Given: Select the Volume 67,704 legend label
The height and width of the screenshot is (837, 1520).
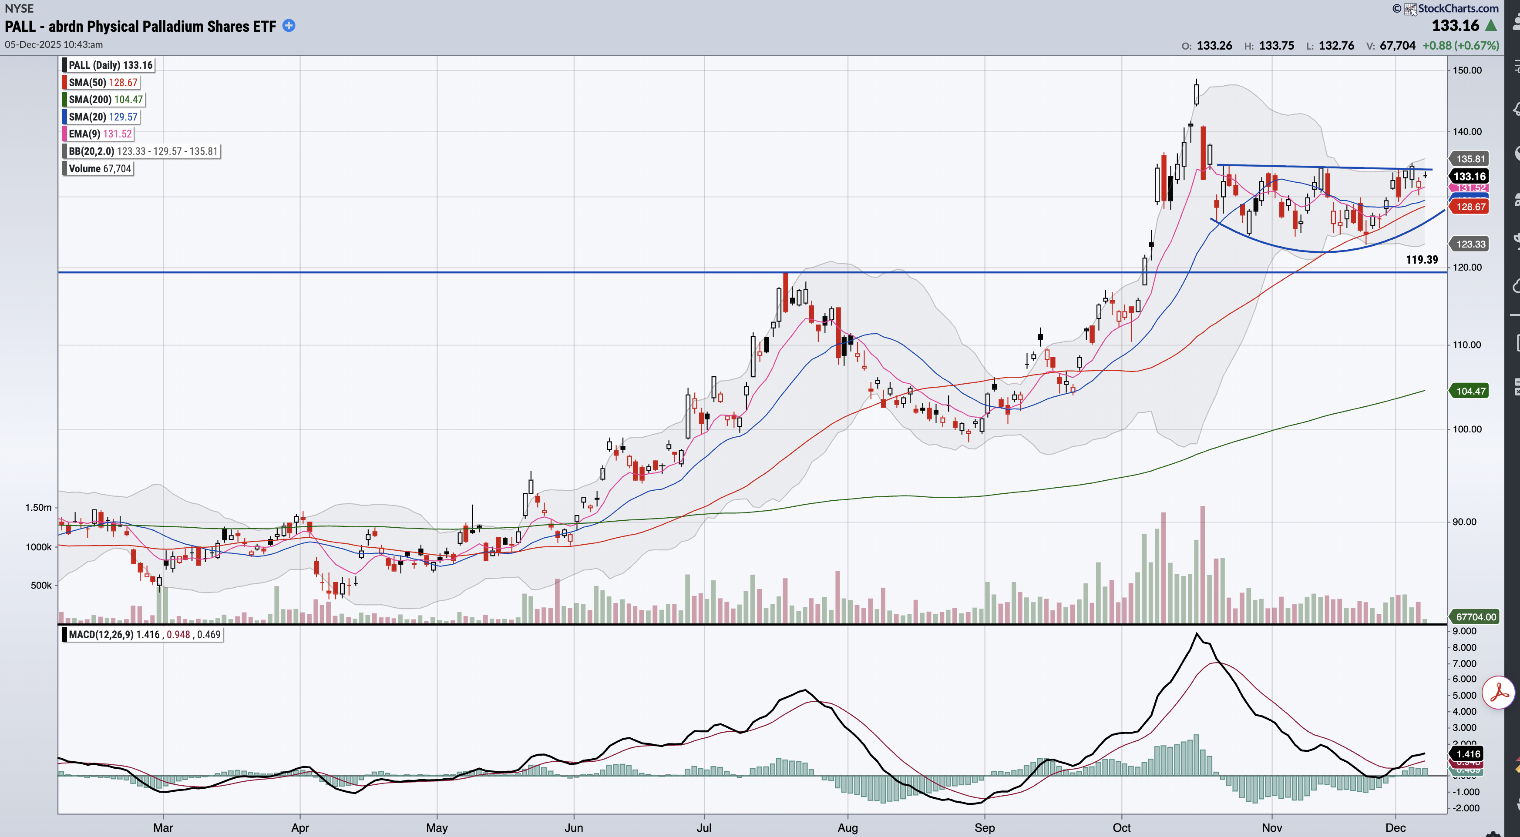Looking at the screenshot, I should tap(99, 169).
